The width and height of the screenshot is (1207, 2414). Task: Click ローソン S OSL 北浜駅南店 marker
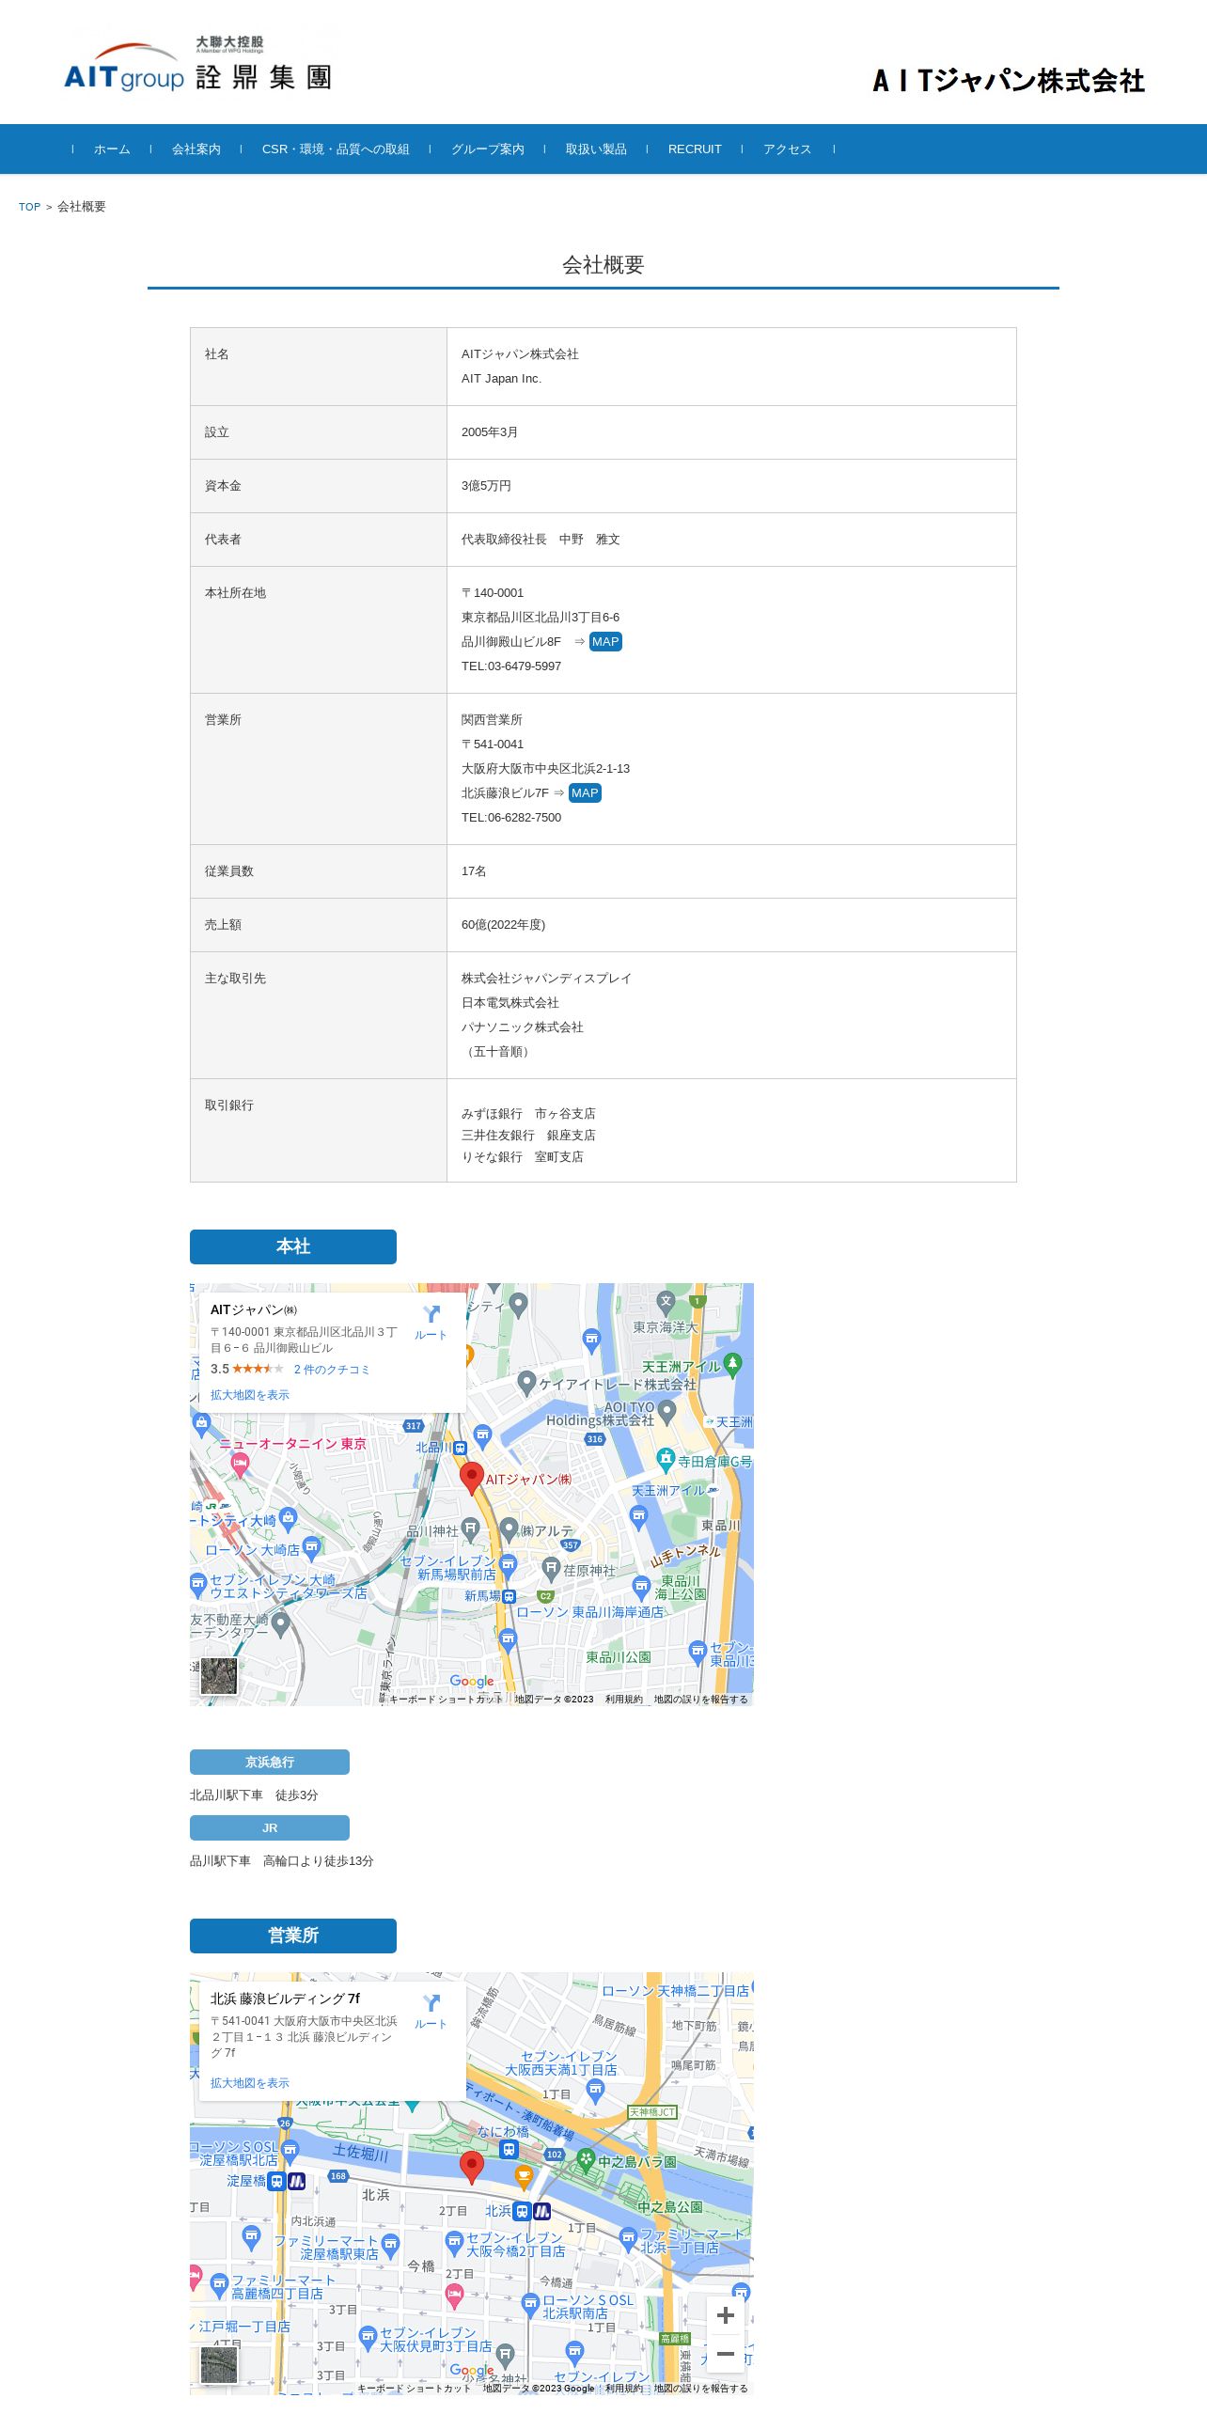click(x=530, y=2304)
